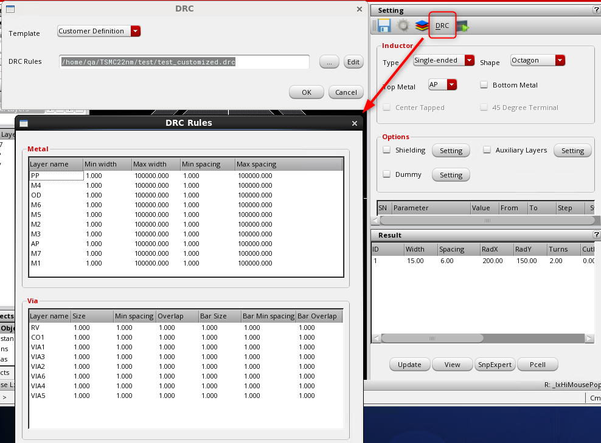Expand the inductor Type dropdown
Screen dimensions: 601x443
(443, 60)
